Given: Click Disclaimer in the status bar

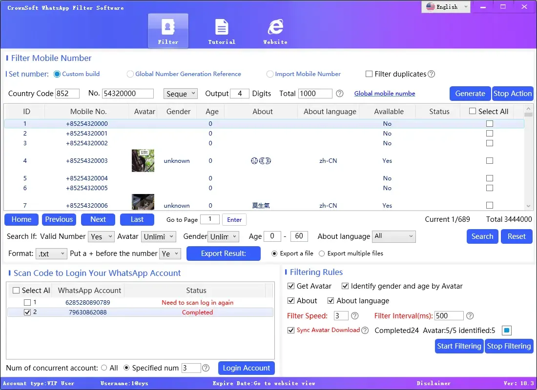Looking at the screenshot, I should point(434,383).
